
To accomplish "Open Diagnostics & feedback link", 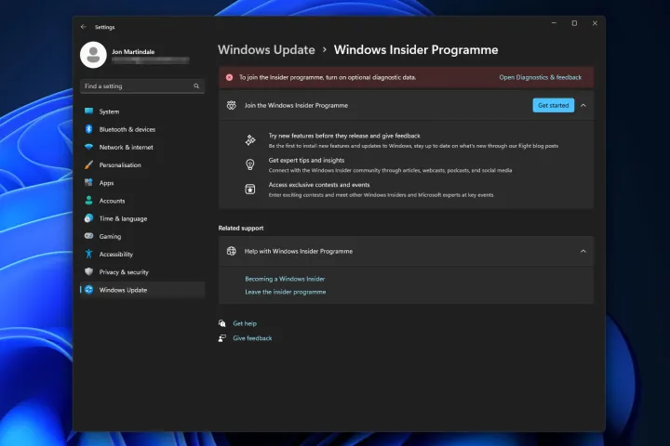I will point(540,78).
